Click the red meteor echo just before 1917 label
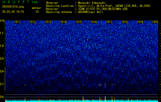Image resolution: width=161 pixels, height=102 pixels. [x=105, y=85]
